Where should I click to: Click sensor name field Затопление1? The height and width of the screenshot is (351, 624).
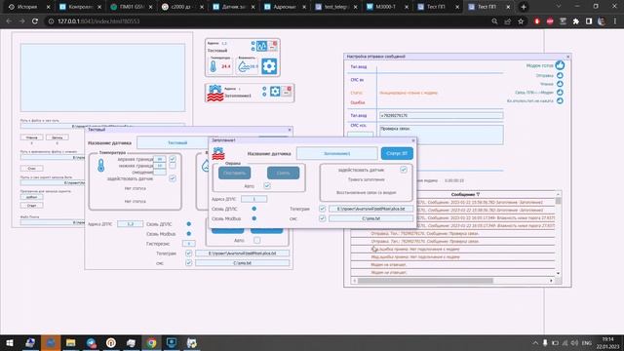tap(336, 153)
